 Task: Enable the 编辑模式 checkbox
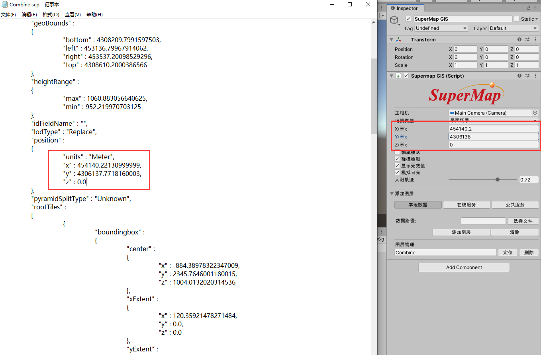coord(397,152)
